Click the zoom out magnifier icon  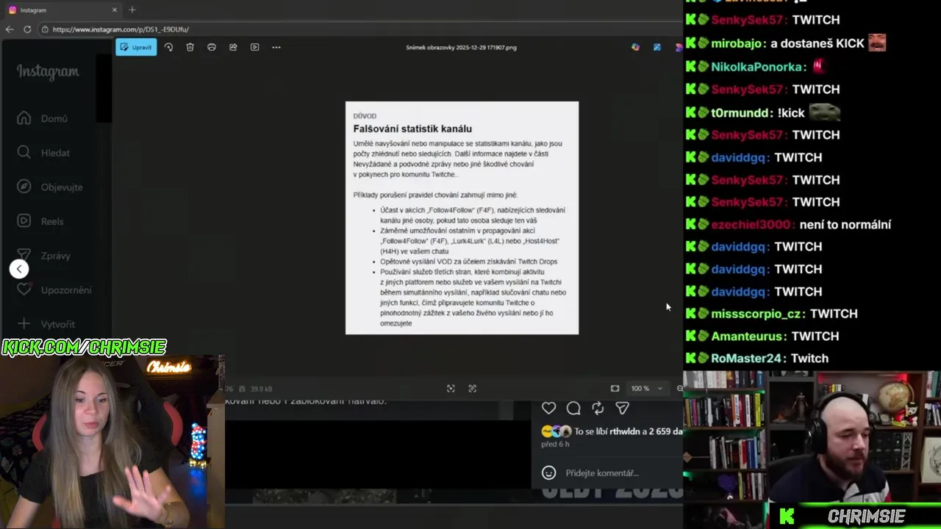(679, 389)
